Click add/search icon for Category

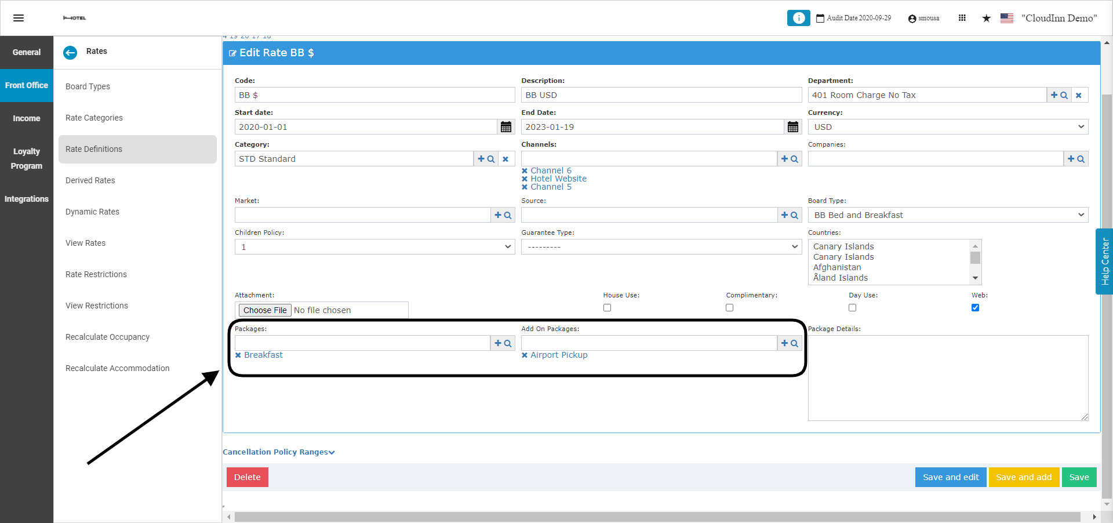(486, 159)
